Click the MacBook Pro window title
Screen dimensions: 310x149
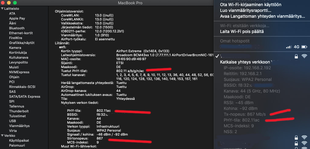pos(130,3)
